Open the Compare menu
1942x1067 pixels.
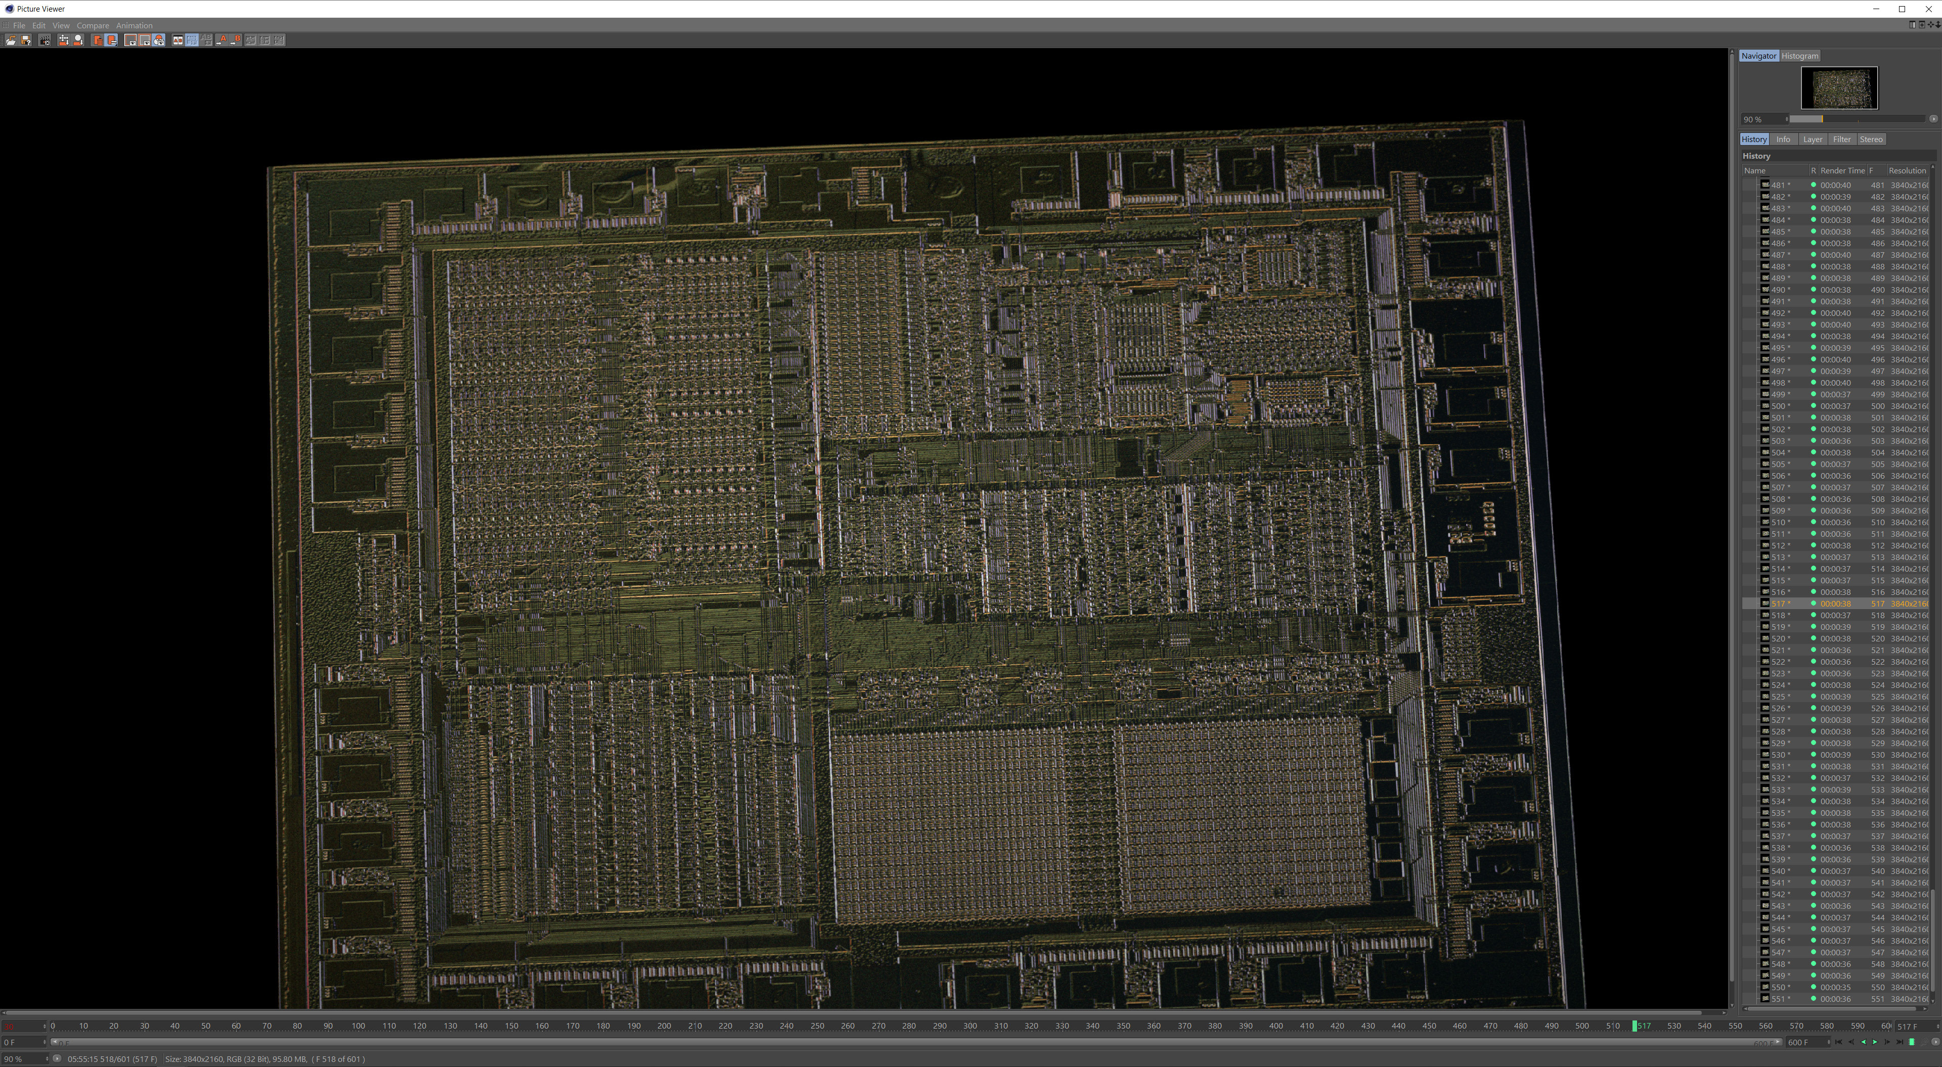(93, 26)
